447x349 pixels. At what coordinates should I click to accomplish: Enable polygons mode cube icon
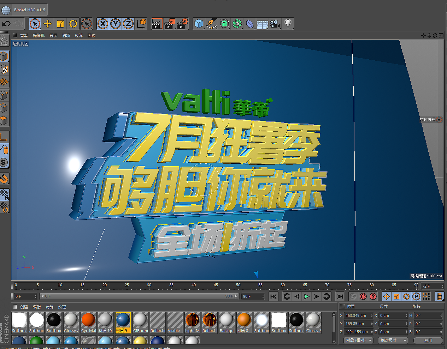coord(4,121)
